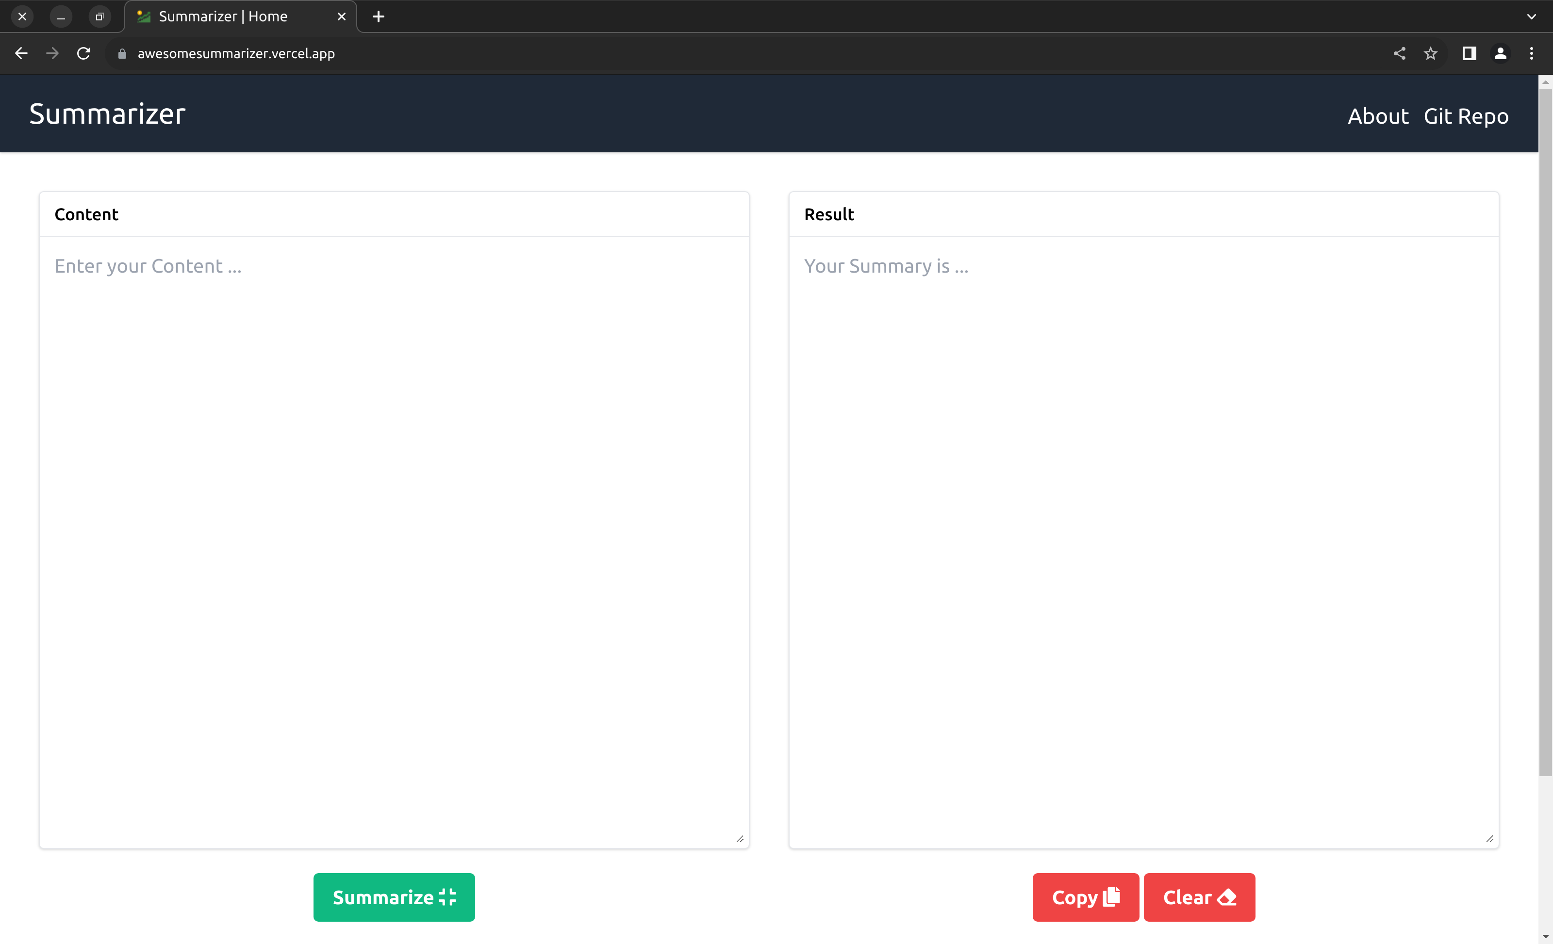1553x944 pixels.
Task: Reload the page with refresh icon
Action: [84, 53]
